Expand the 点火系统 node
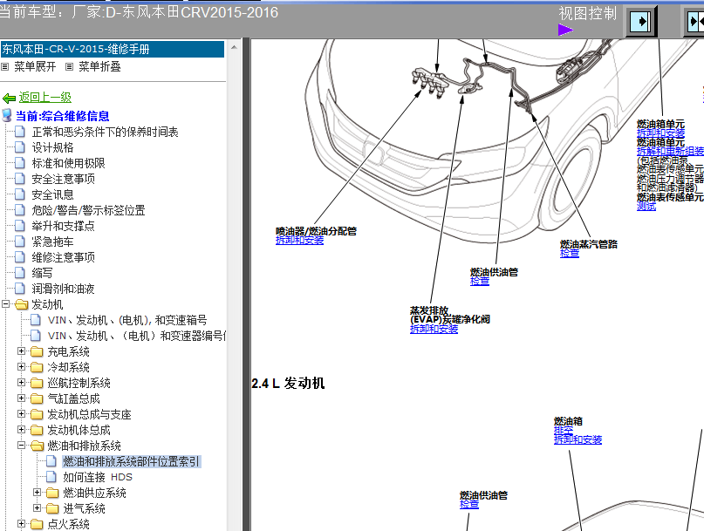The image size is (704, 531). [x=21, y=524]
